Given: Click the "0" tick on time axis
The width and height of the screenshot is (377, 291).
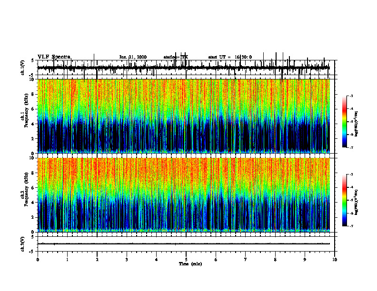Looking at the screenshot, I should point(38,260).
